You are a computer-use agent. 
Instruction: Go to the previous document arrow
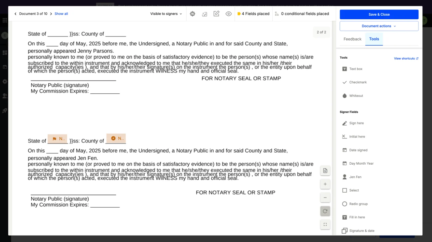(x=15, y=14)
